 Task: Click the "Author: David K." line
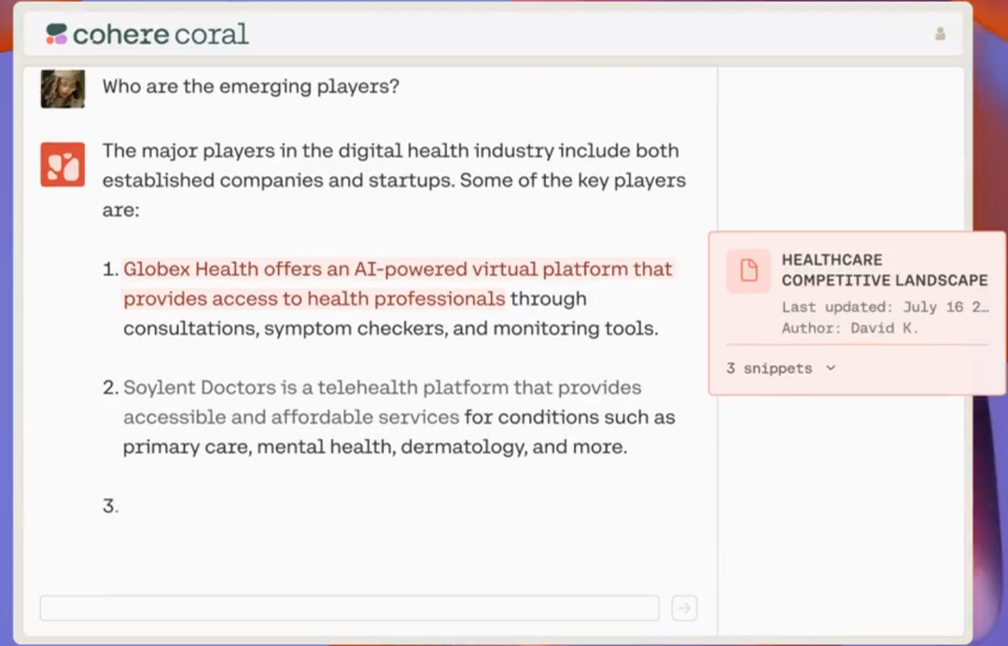click(850, 328)
